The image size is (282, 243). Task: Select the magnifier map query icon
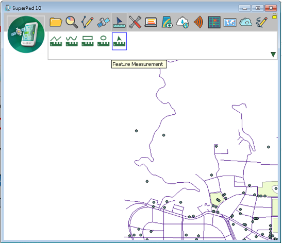72,22
